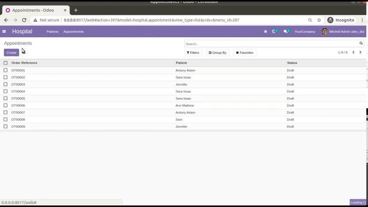Click browser forward arrow
The image size is (368, 207).
15,20
